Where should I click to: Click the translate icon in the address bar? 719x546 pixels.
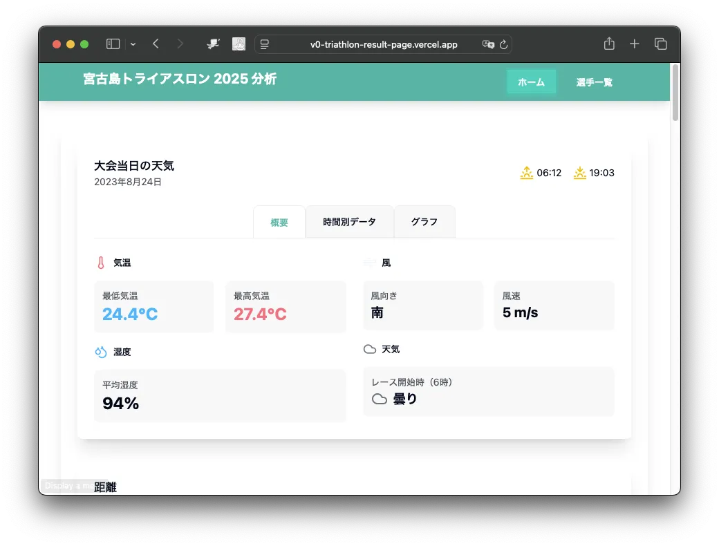pos(489,44)
